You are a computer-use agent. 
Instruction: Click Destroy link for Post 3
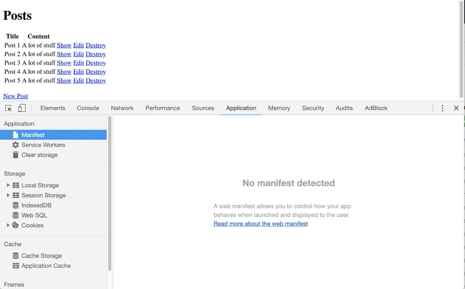point(96,63)
